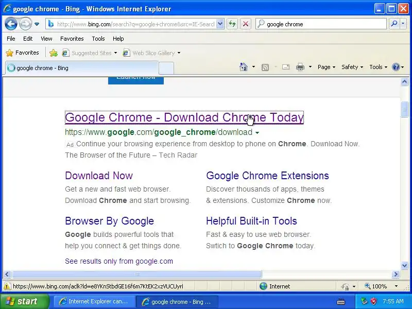Click the Add to Favorites Bar icon
Screen dimensions: 412x309
[x=54, y=53]
